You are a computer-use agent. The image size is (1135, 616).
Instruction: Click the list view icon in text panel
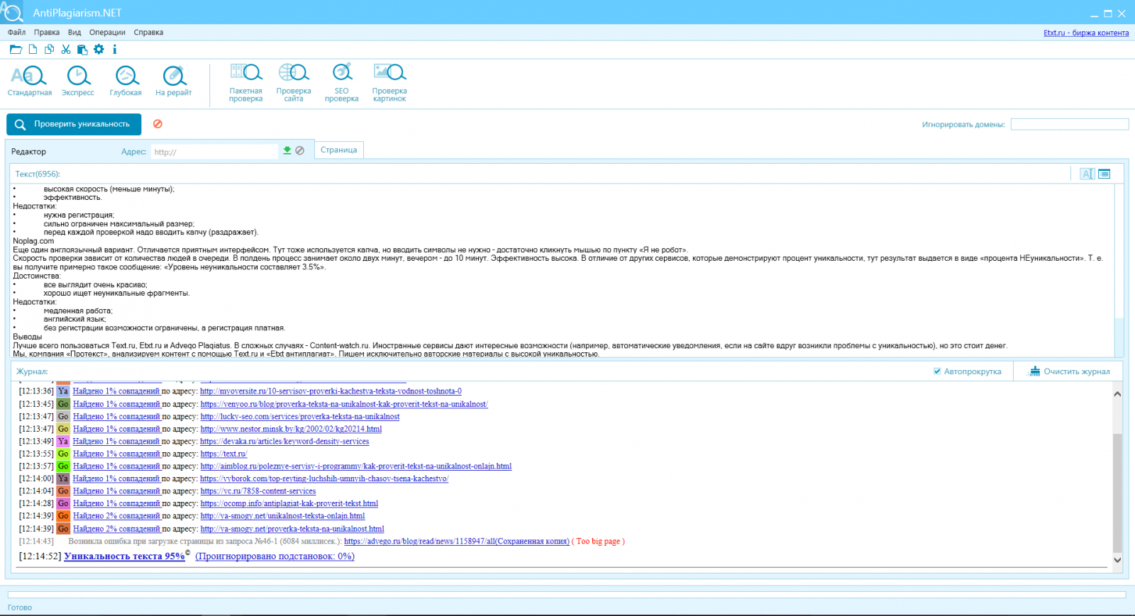click(1104, 174)
